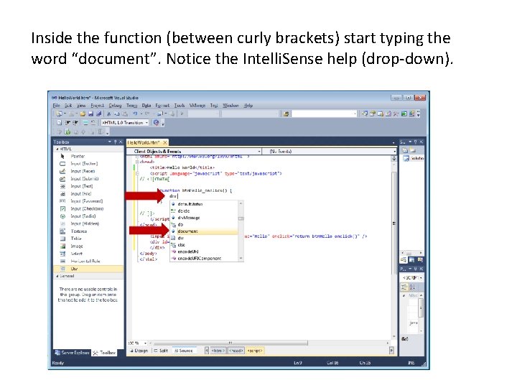Screen dimensions: 517x388
Task: Open the Project menu
Action: pos(97,106)
